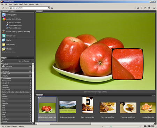Open Version Cue favorite
Viewport: 157px width, 128px height.
(x=9, y=36)
